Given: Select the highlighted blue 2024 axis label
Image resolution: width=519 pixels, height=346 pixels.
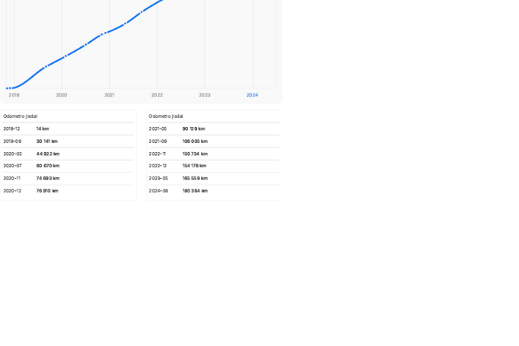Looking at the screenshot, I should 252,95.
